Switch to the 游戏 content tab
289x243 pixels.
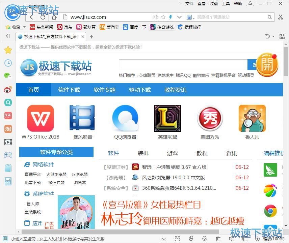(173, 153)
